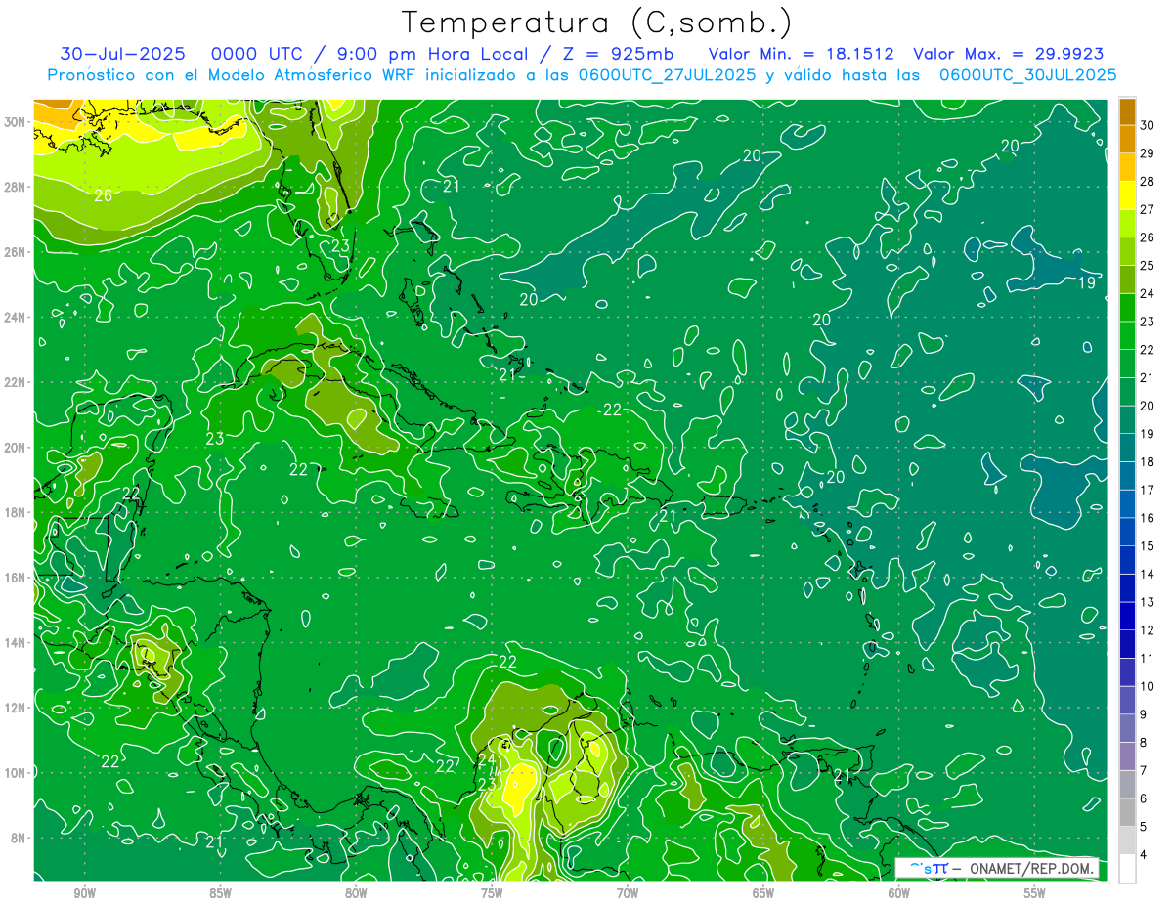This screenshot has height=906, width=1173.
Task: Select the "0600UTC_30JUL2025" valid-until time
Action: (x=1027, y=75)
